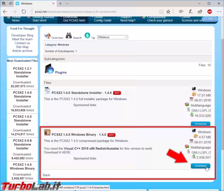Click the download count icon beside 16,533,826

pos(191,115)
